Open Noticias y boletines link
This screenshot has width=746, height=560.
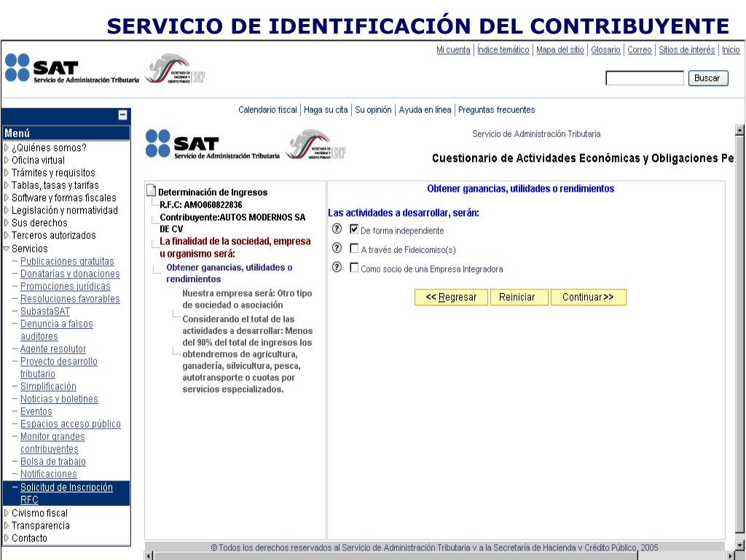(x=59, y=399)
